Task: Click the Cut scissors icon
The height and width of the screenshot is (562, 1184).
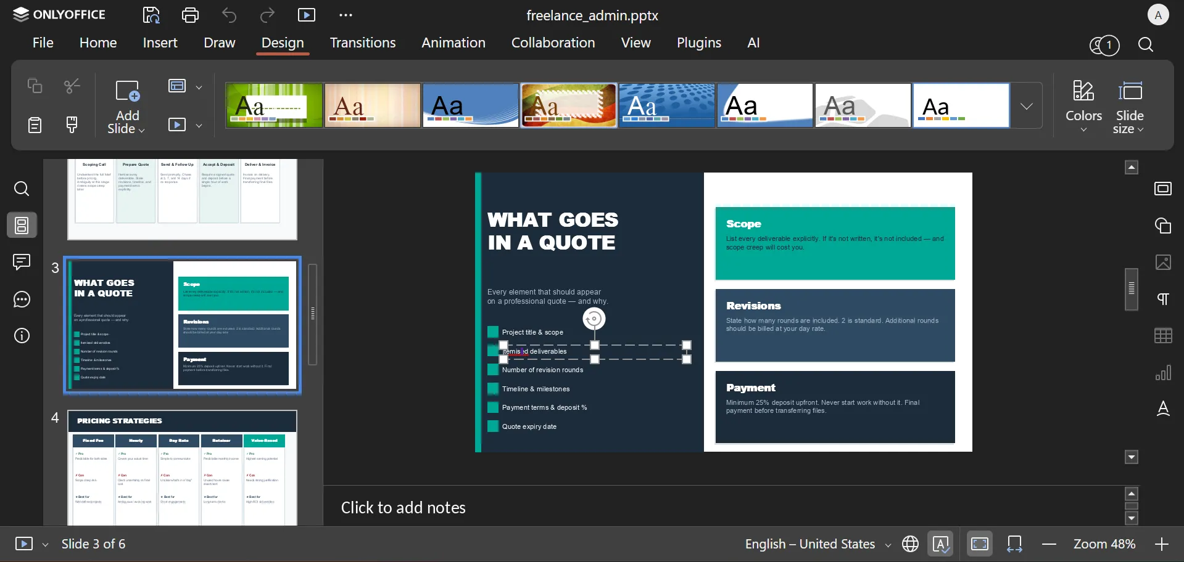Action: pyautogui.click(x=72, y=86)
